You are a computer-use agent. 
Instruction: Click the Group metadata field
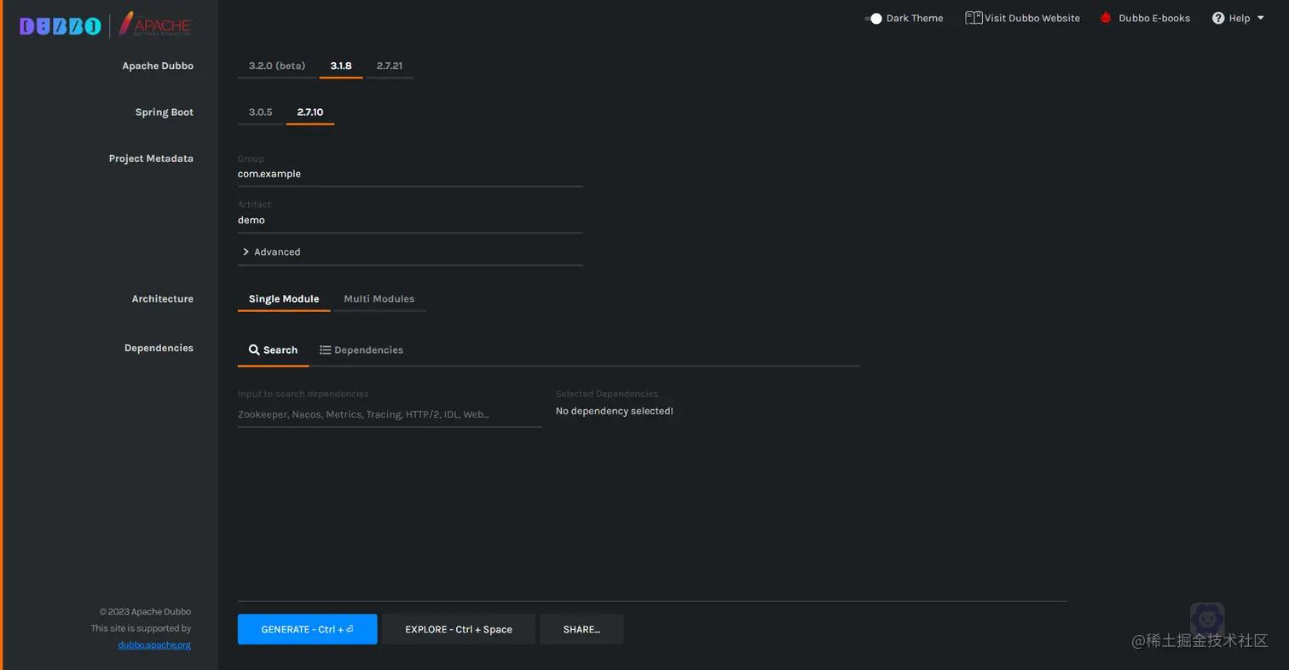tap(409, 174)
